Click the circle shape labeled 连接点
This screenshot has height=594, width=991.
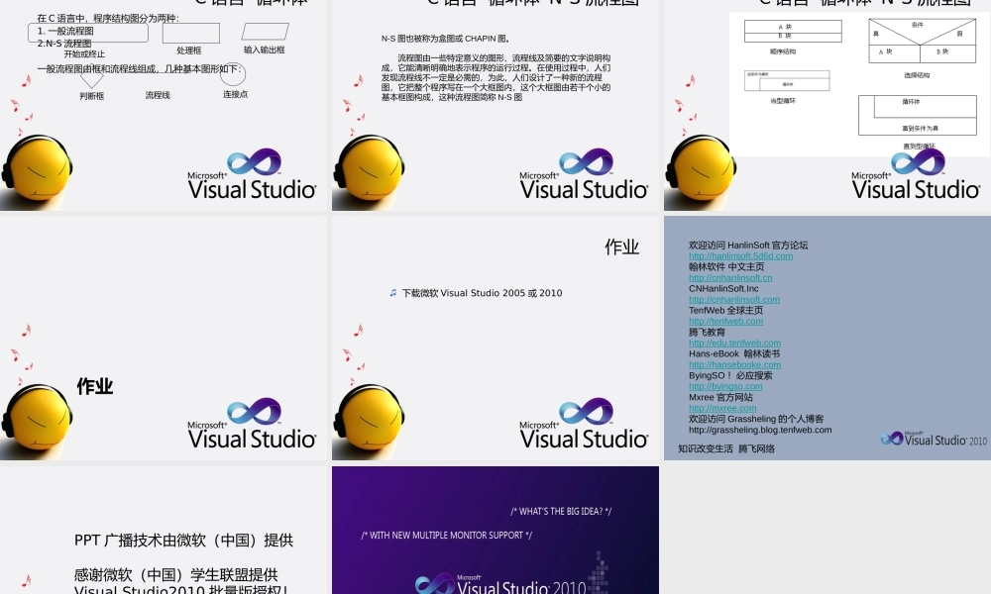pos(233,74)
